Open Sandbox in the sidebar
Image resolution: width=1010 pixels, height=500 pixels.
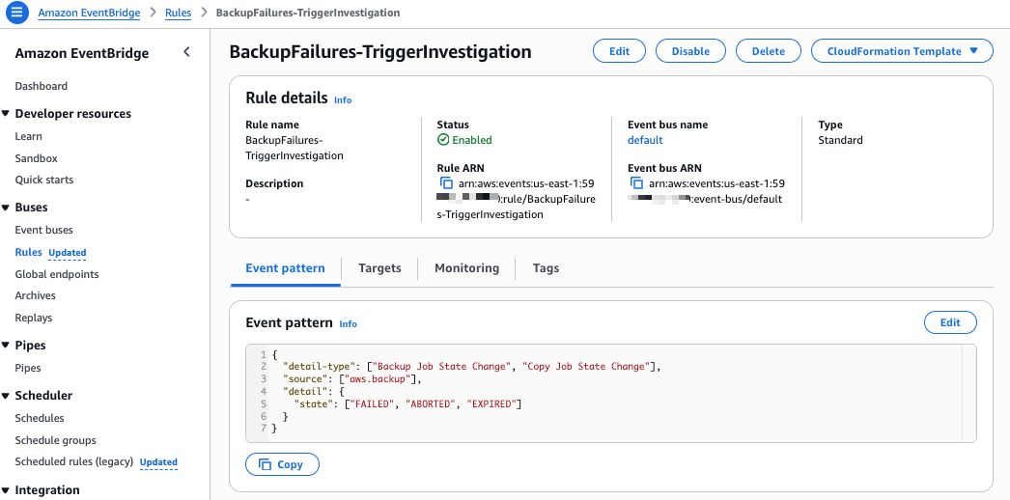(36, 158)
